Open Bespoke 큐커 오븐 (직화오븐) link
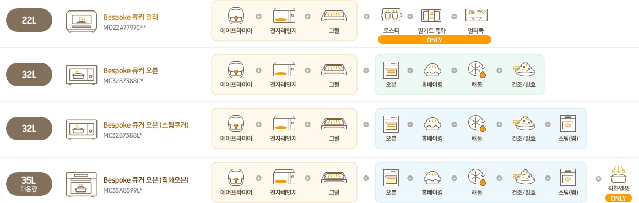This screenshot has height=203, width=639. point(146,180)
